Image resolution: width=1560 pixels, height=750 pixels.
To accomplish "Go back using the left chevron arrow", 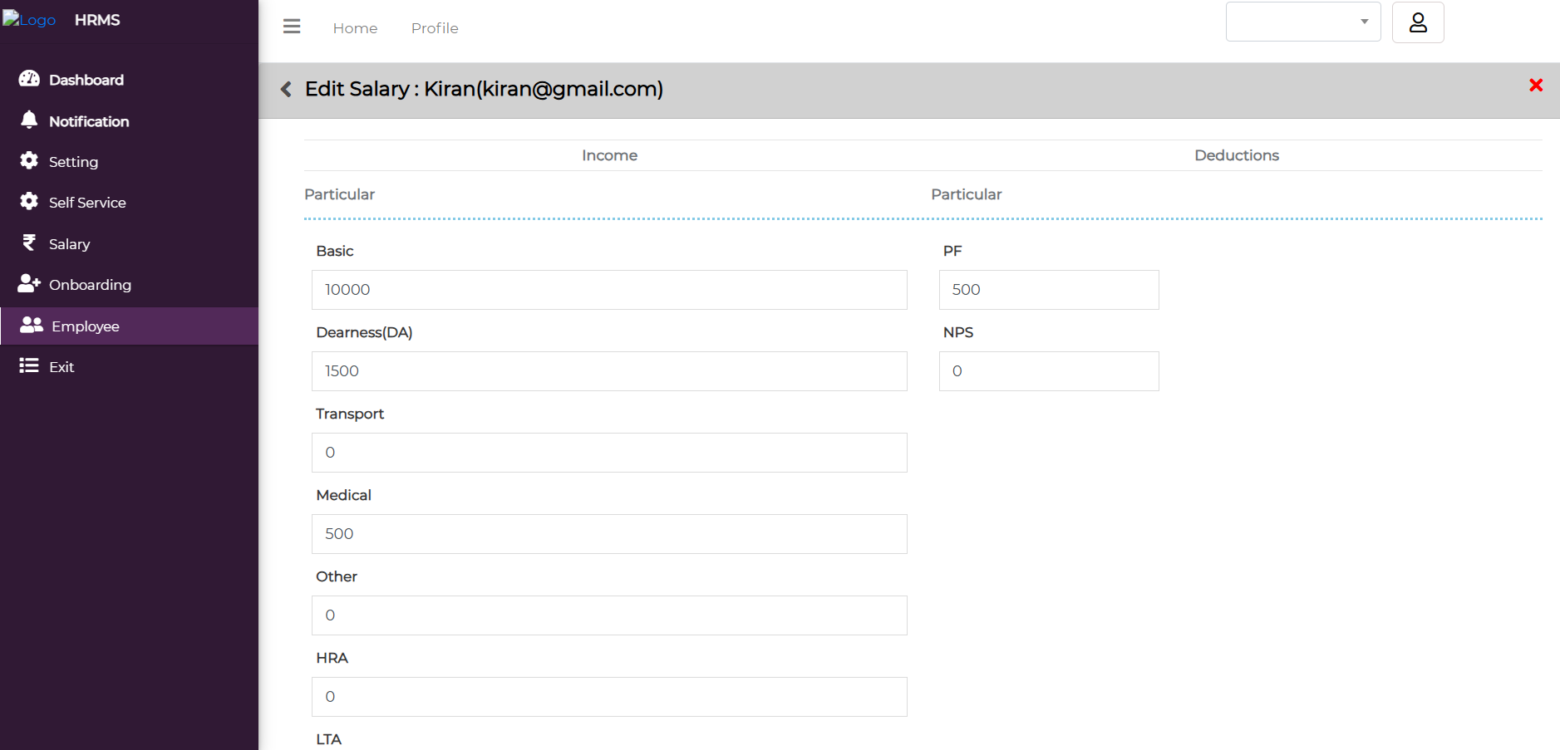I will pos(286,89).
